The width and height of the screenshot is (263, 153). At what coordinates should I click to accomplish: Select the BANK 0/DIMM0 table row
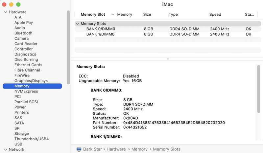tap(168, 29)
